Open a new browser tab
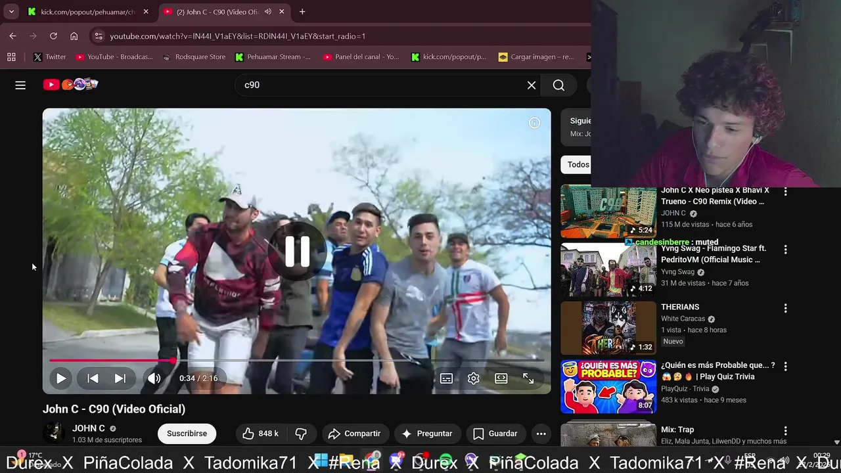The image size is (841, 473). [x=302, y=12]
